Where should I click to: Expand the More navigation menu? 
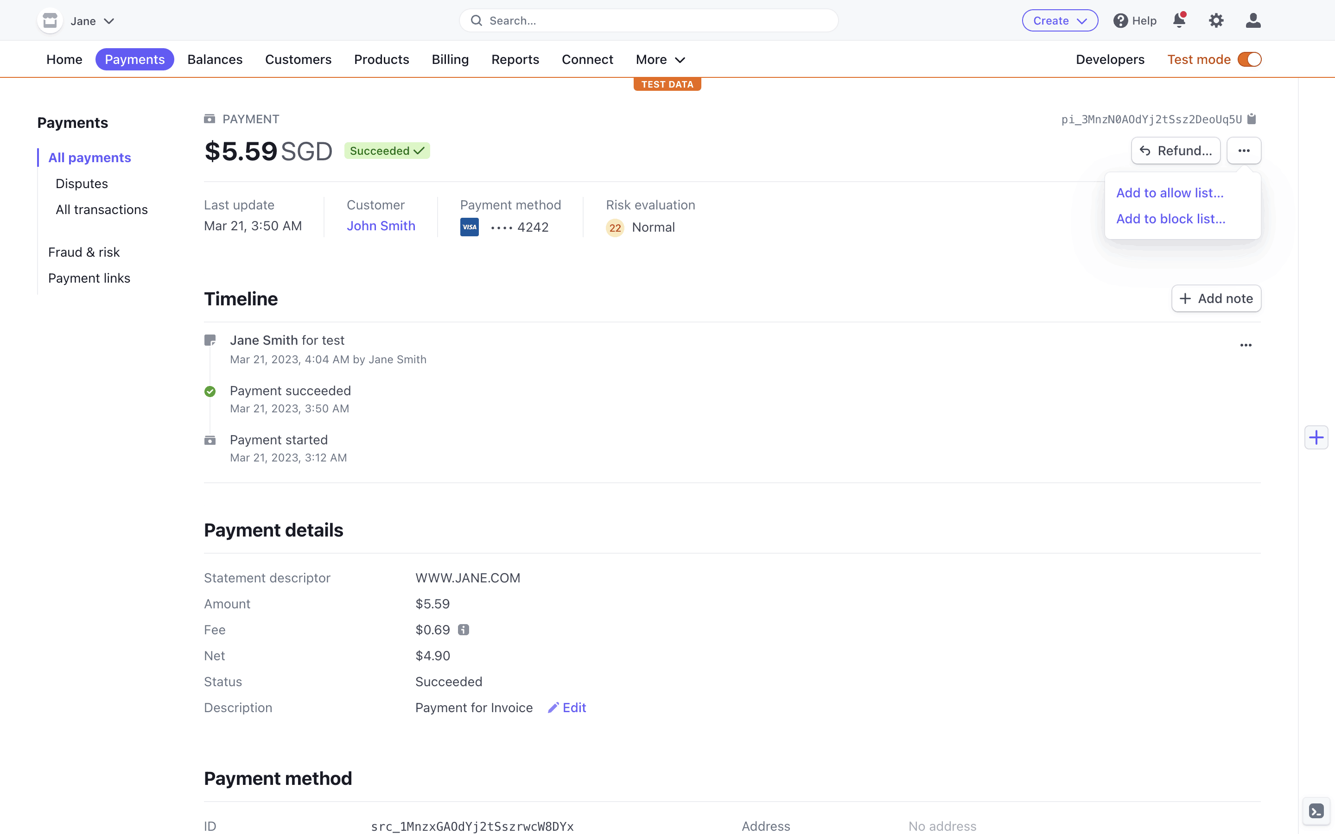point(660,60)
